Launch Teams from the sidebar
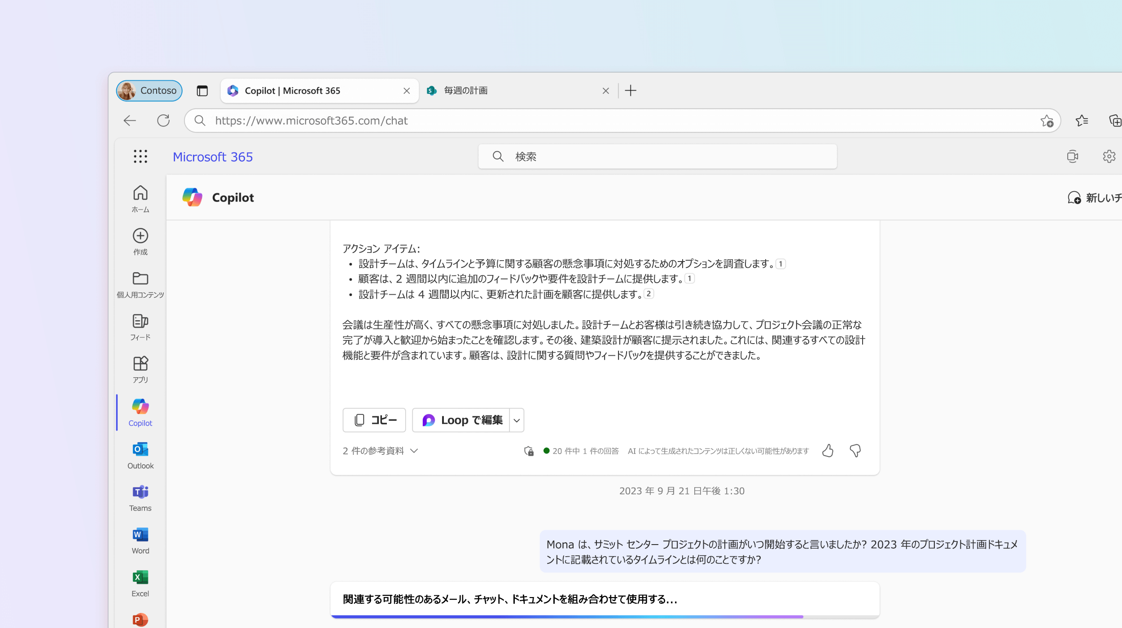 [140, 498]
